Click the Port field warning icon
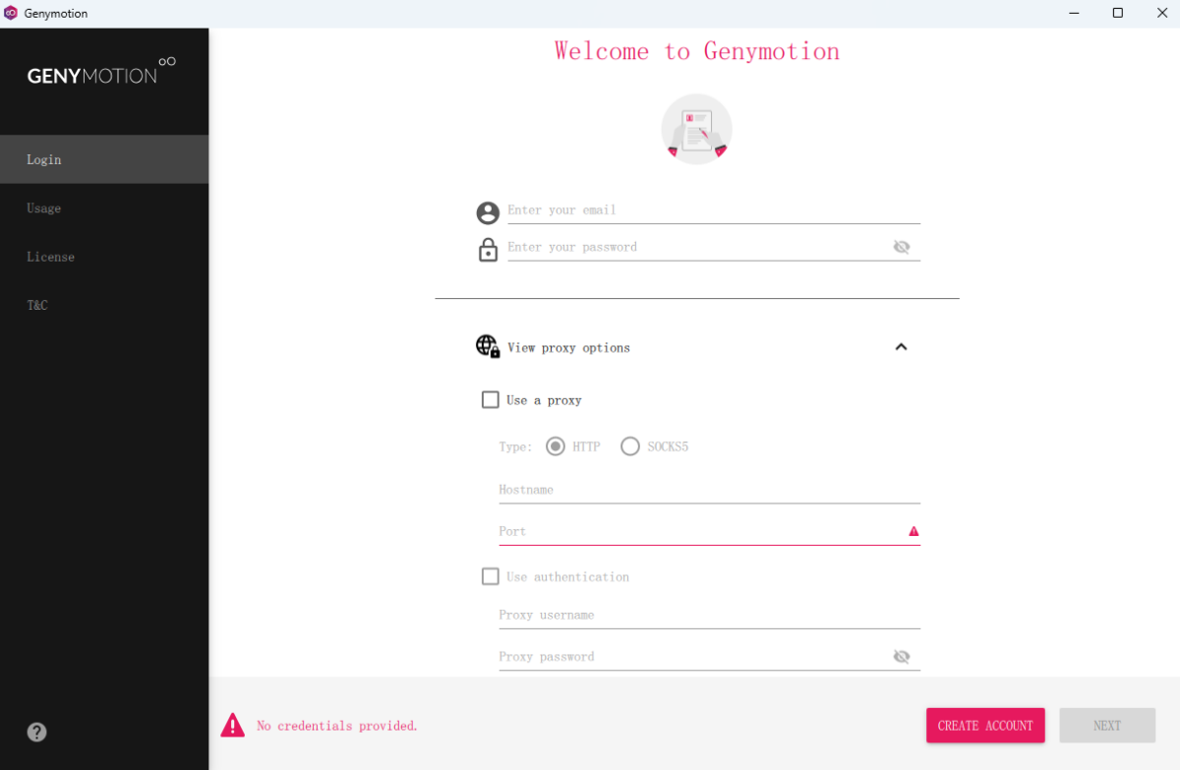 913,531
